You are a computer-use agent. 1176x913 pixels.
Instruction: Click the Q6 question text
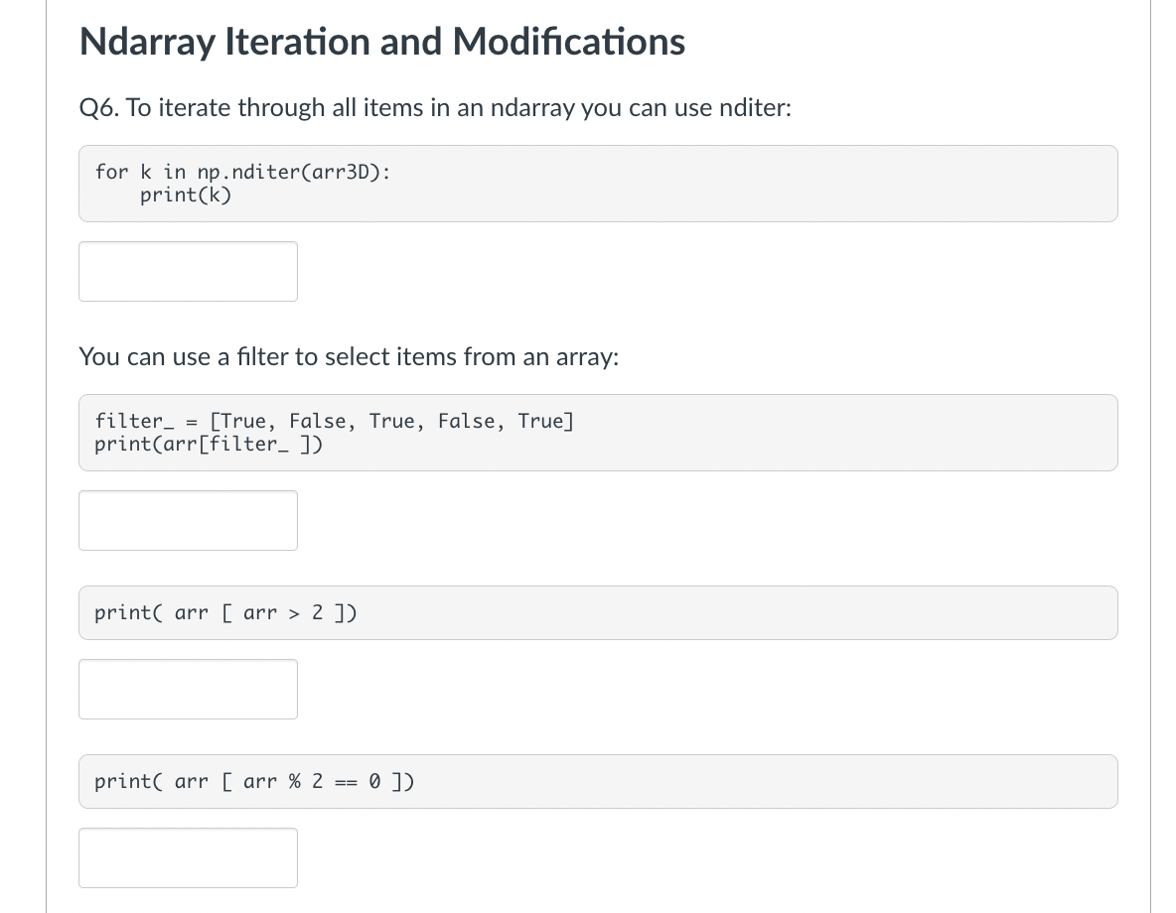click(x=434, y=107)
